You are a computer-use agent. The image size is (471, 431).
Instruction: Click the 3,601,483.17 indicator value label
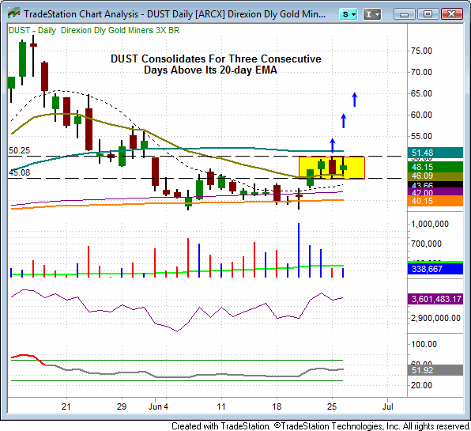click(x=435, y=299)
